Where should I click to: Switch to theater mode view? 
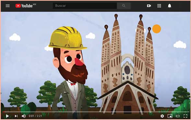[x=178, y=116]
